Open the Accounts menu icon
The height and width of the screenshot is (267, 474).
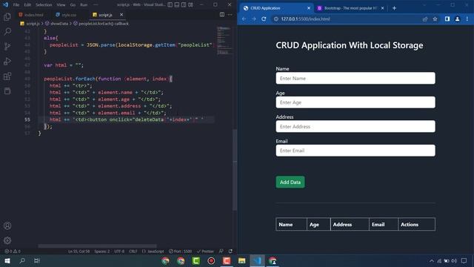[x=7, y=225]
